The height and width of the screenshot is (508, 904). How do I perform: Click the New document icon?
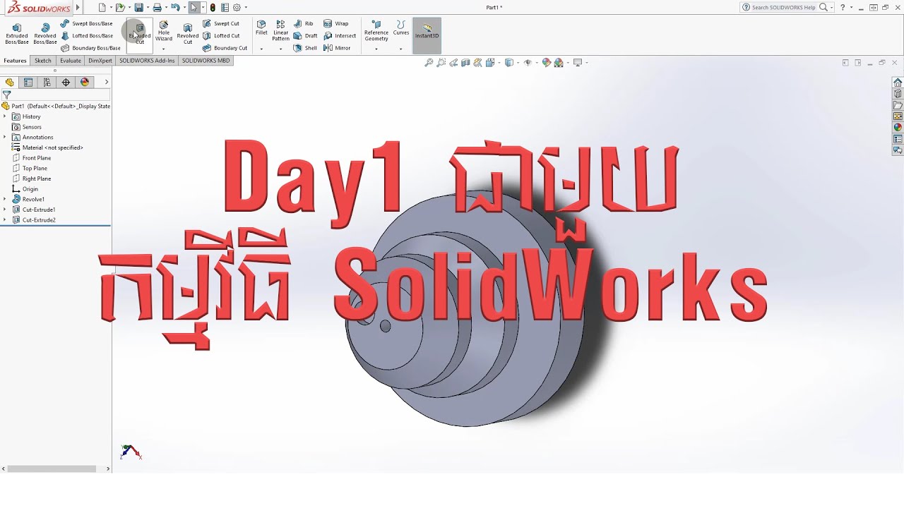point(102,8)
